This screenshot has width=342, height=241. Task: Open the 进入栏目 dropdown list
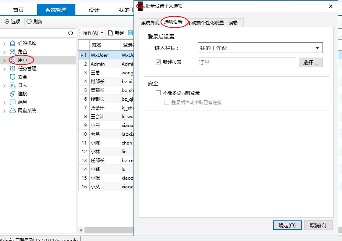coord(317,48)
